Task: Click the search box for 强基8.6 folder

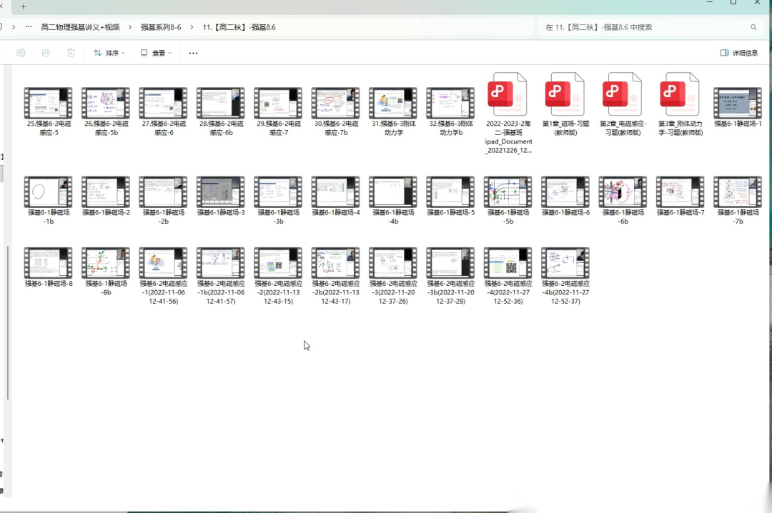Action: click(643, 27)
